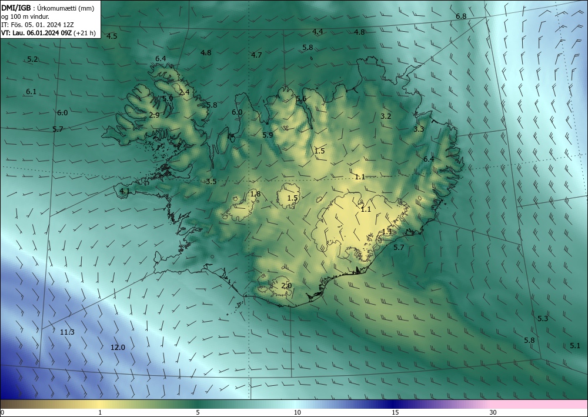588x417 pixels.
Task: Click the 3.2 value on the map
Action: (386, 116)
